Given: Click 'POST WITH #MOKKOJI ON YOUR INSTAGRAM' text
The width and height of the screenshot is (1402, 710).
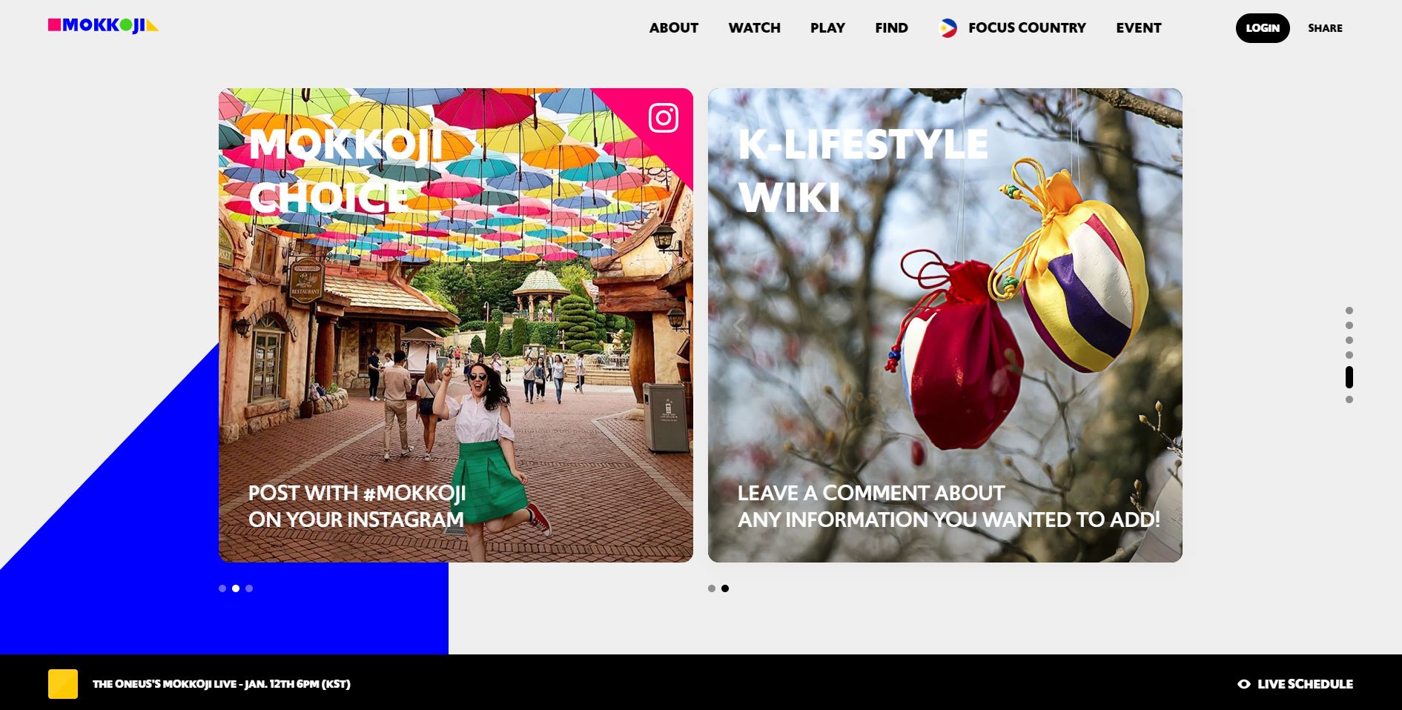Looking at the screenshot, I should coord(357,506).
